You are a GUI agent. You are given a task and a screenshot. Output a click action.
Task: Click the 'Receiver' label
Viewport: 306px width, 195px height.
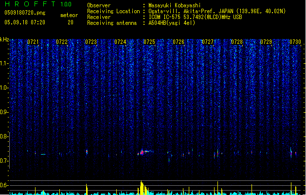tap(99, 17)
